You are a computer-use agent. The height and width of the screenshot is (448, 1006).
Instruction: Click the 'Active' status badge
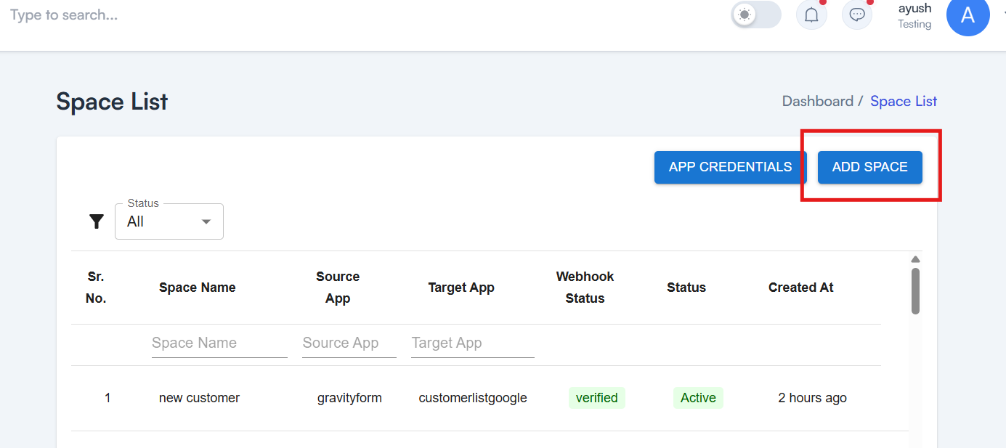coord(698,398)
